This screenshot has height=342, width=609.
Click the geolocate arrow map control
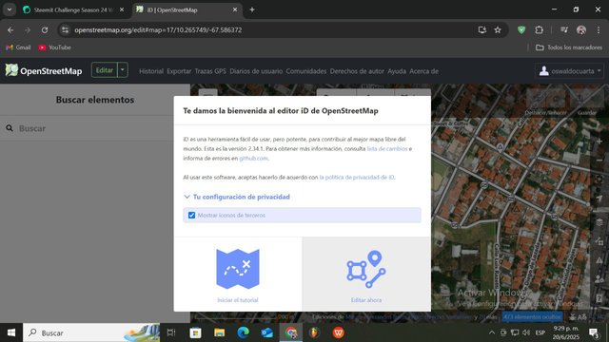[599, 199]
